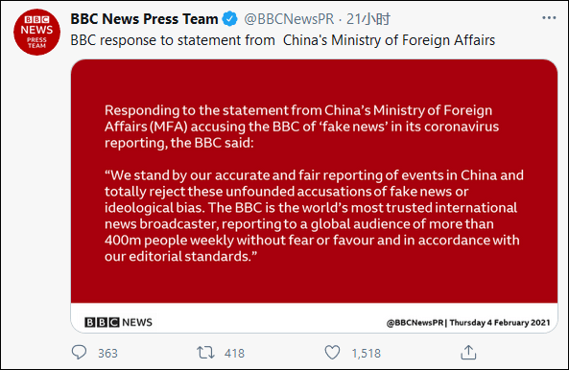Click the BBC NEWS logo in image footer
The image size is (569, 370).
coord(118,322)
